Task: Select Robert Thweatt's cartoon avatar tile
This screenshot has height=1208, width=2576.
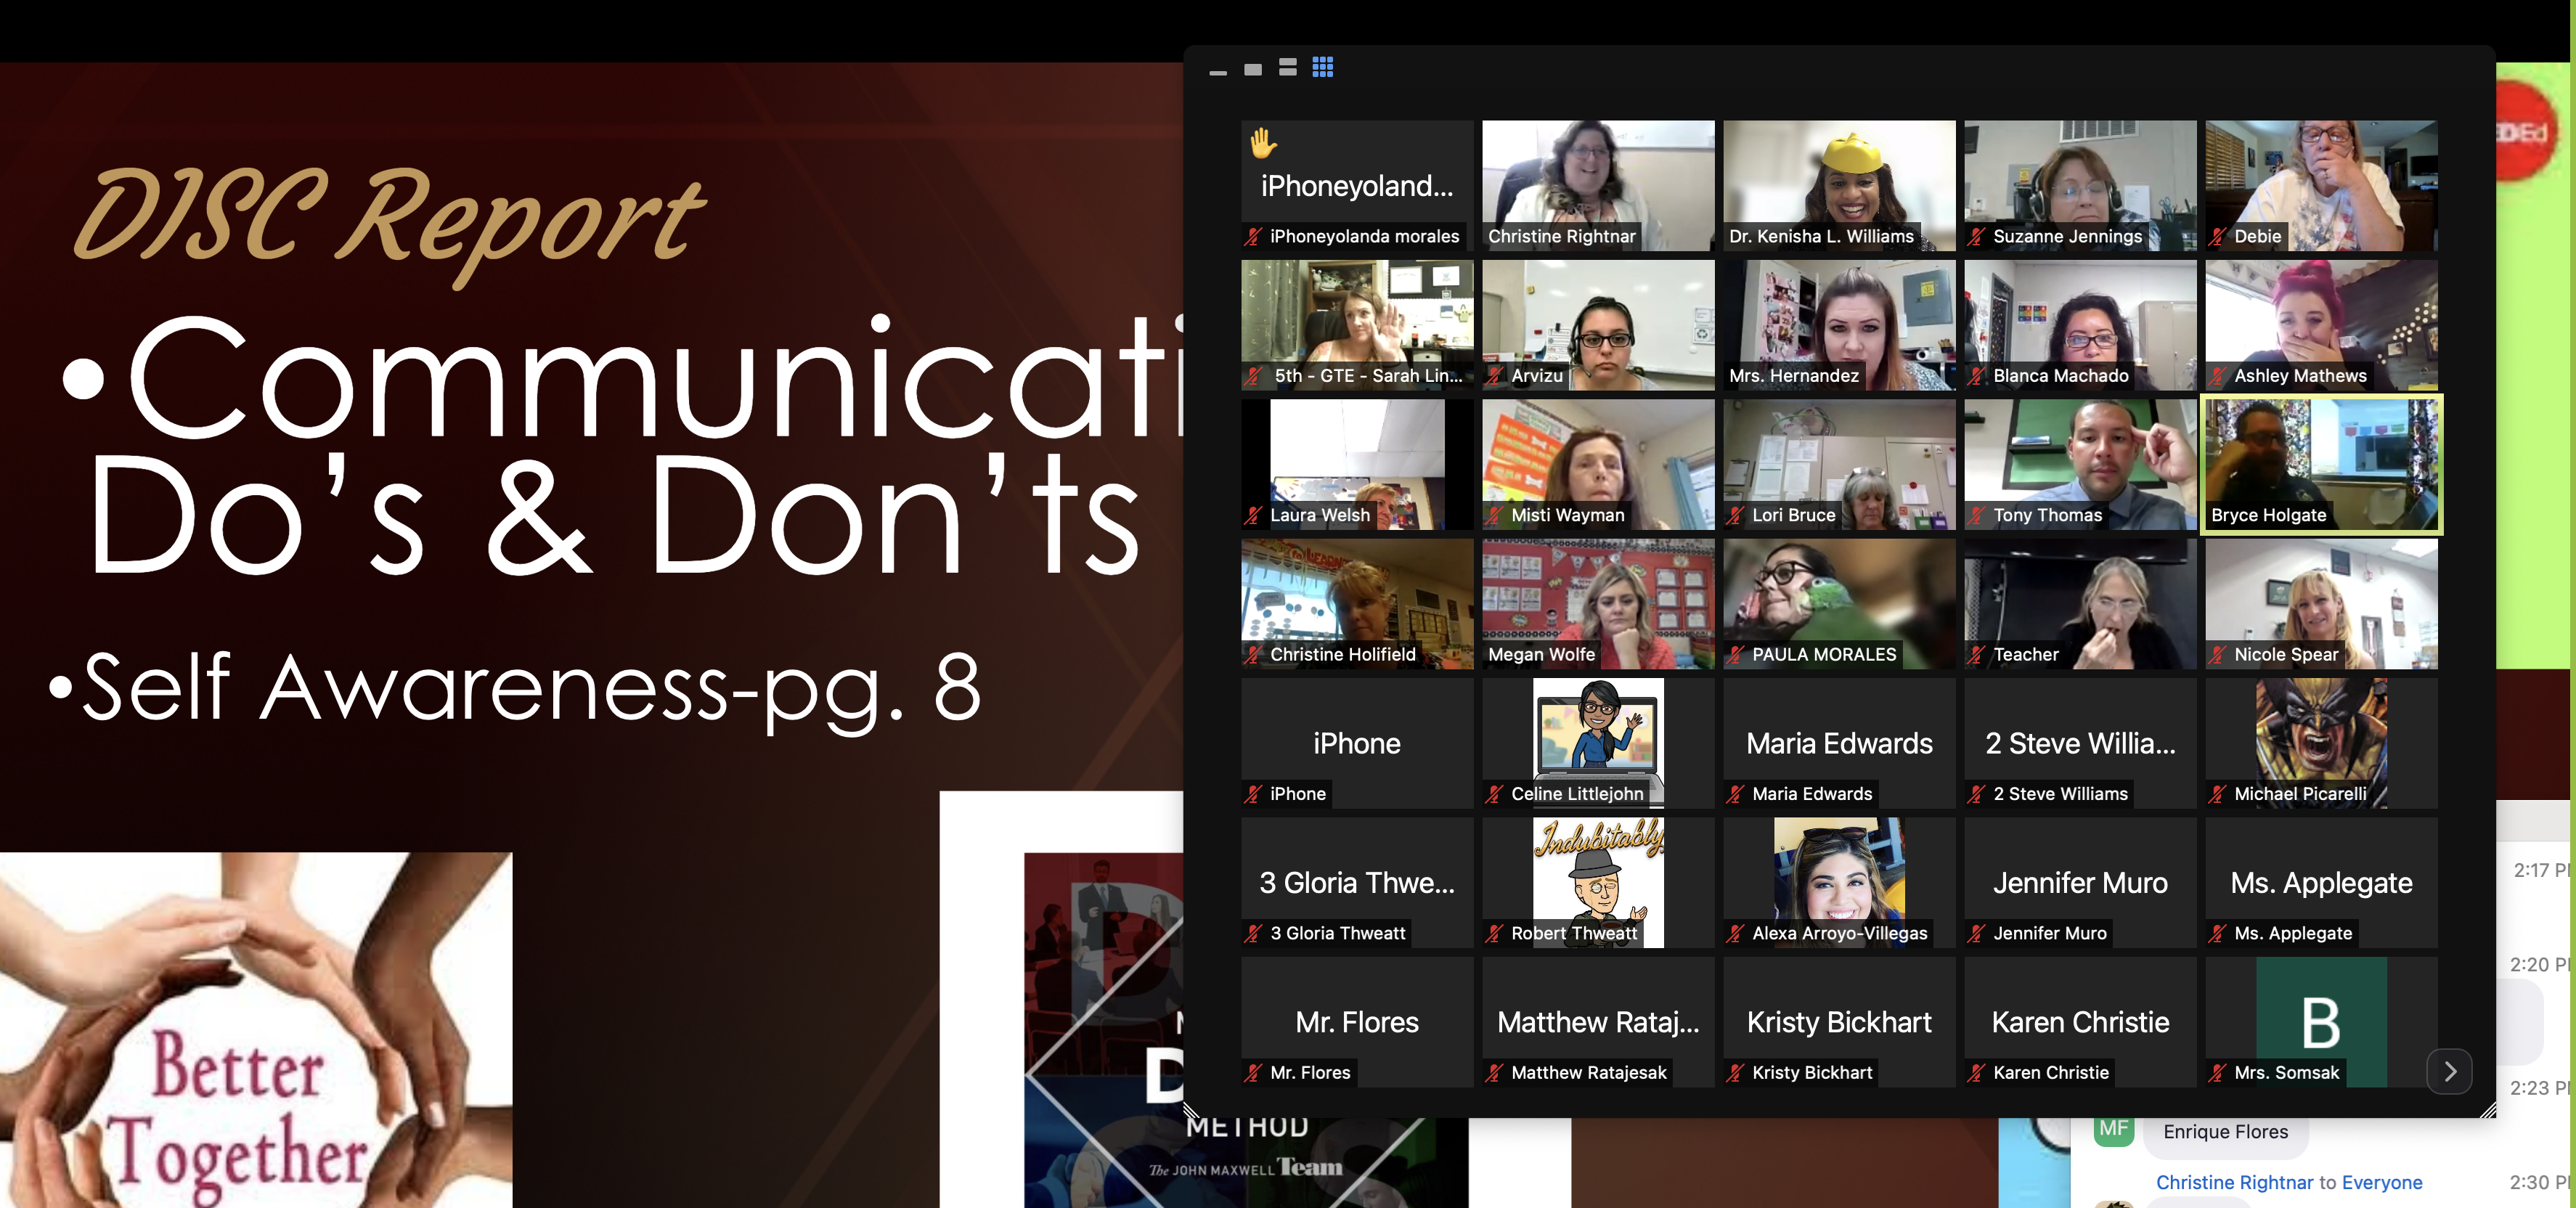Action: [x=1598, y=883]
